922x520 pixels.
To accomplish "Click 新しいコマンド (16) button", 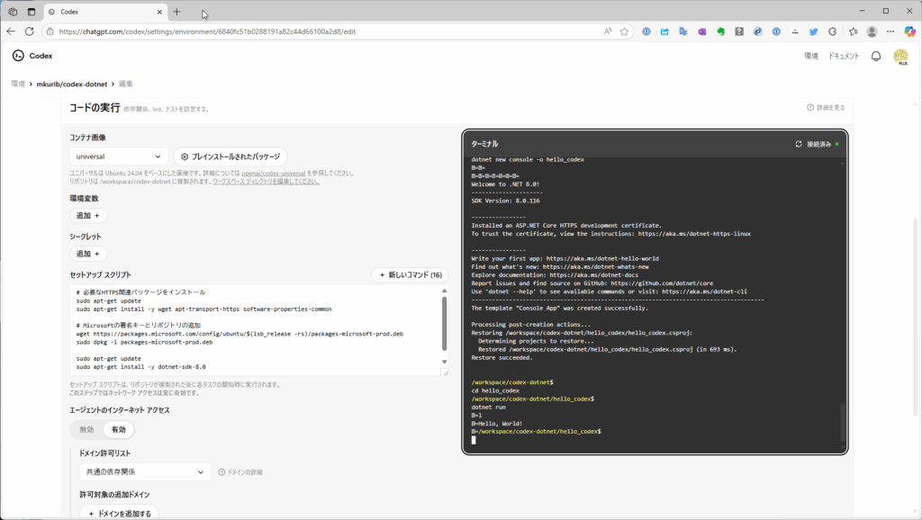I will coord(411,275).
